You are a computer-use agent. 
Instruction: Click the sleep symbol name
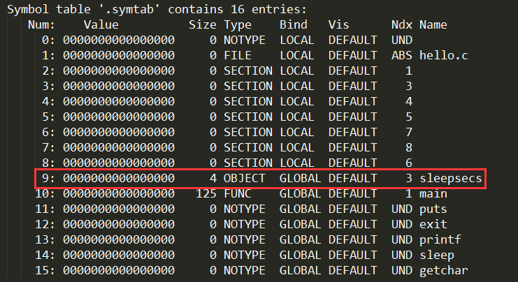point(437,255)
